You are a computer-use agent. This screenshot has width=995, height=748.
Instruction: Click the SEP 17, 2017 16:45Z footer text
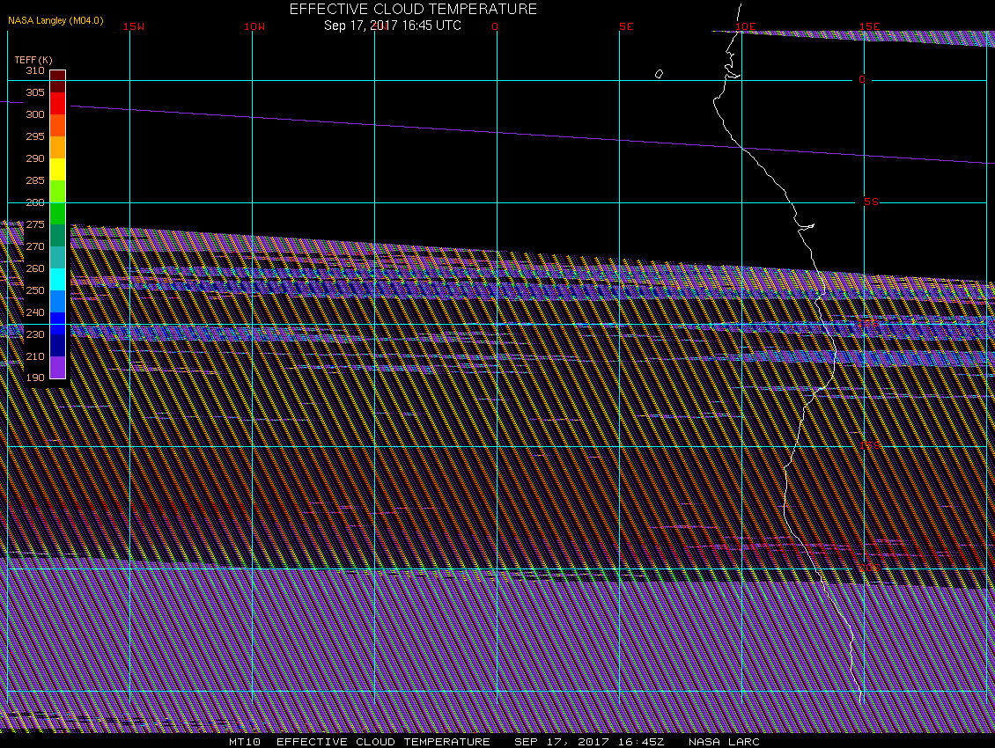[x=589, y=742]
